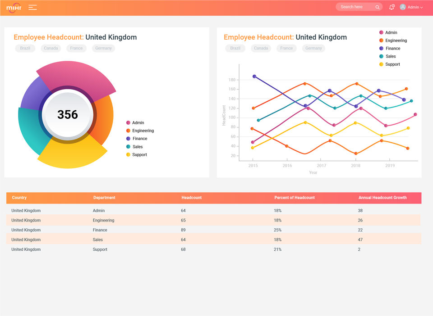The width and height of the screenshot is (433, 316).
Task: Sort by Annual Headcount Growth header
Action: tap(382, 198)
